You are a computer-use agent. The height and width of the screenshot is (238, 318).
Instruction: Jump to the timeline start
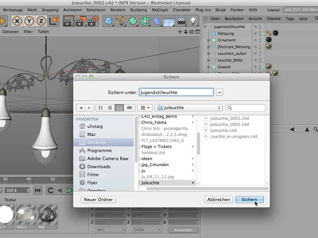(x=38, y=190)
